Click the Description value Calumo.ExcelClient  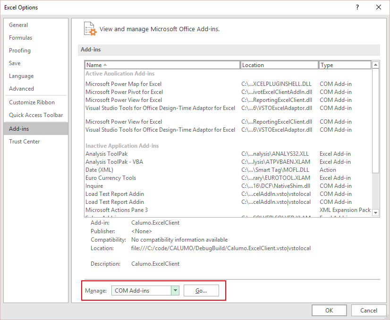[x=155, y=264]
